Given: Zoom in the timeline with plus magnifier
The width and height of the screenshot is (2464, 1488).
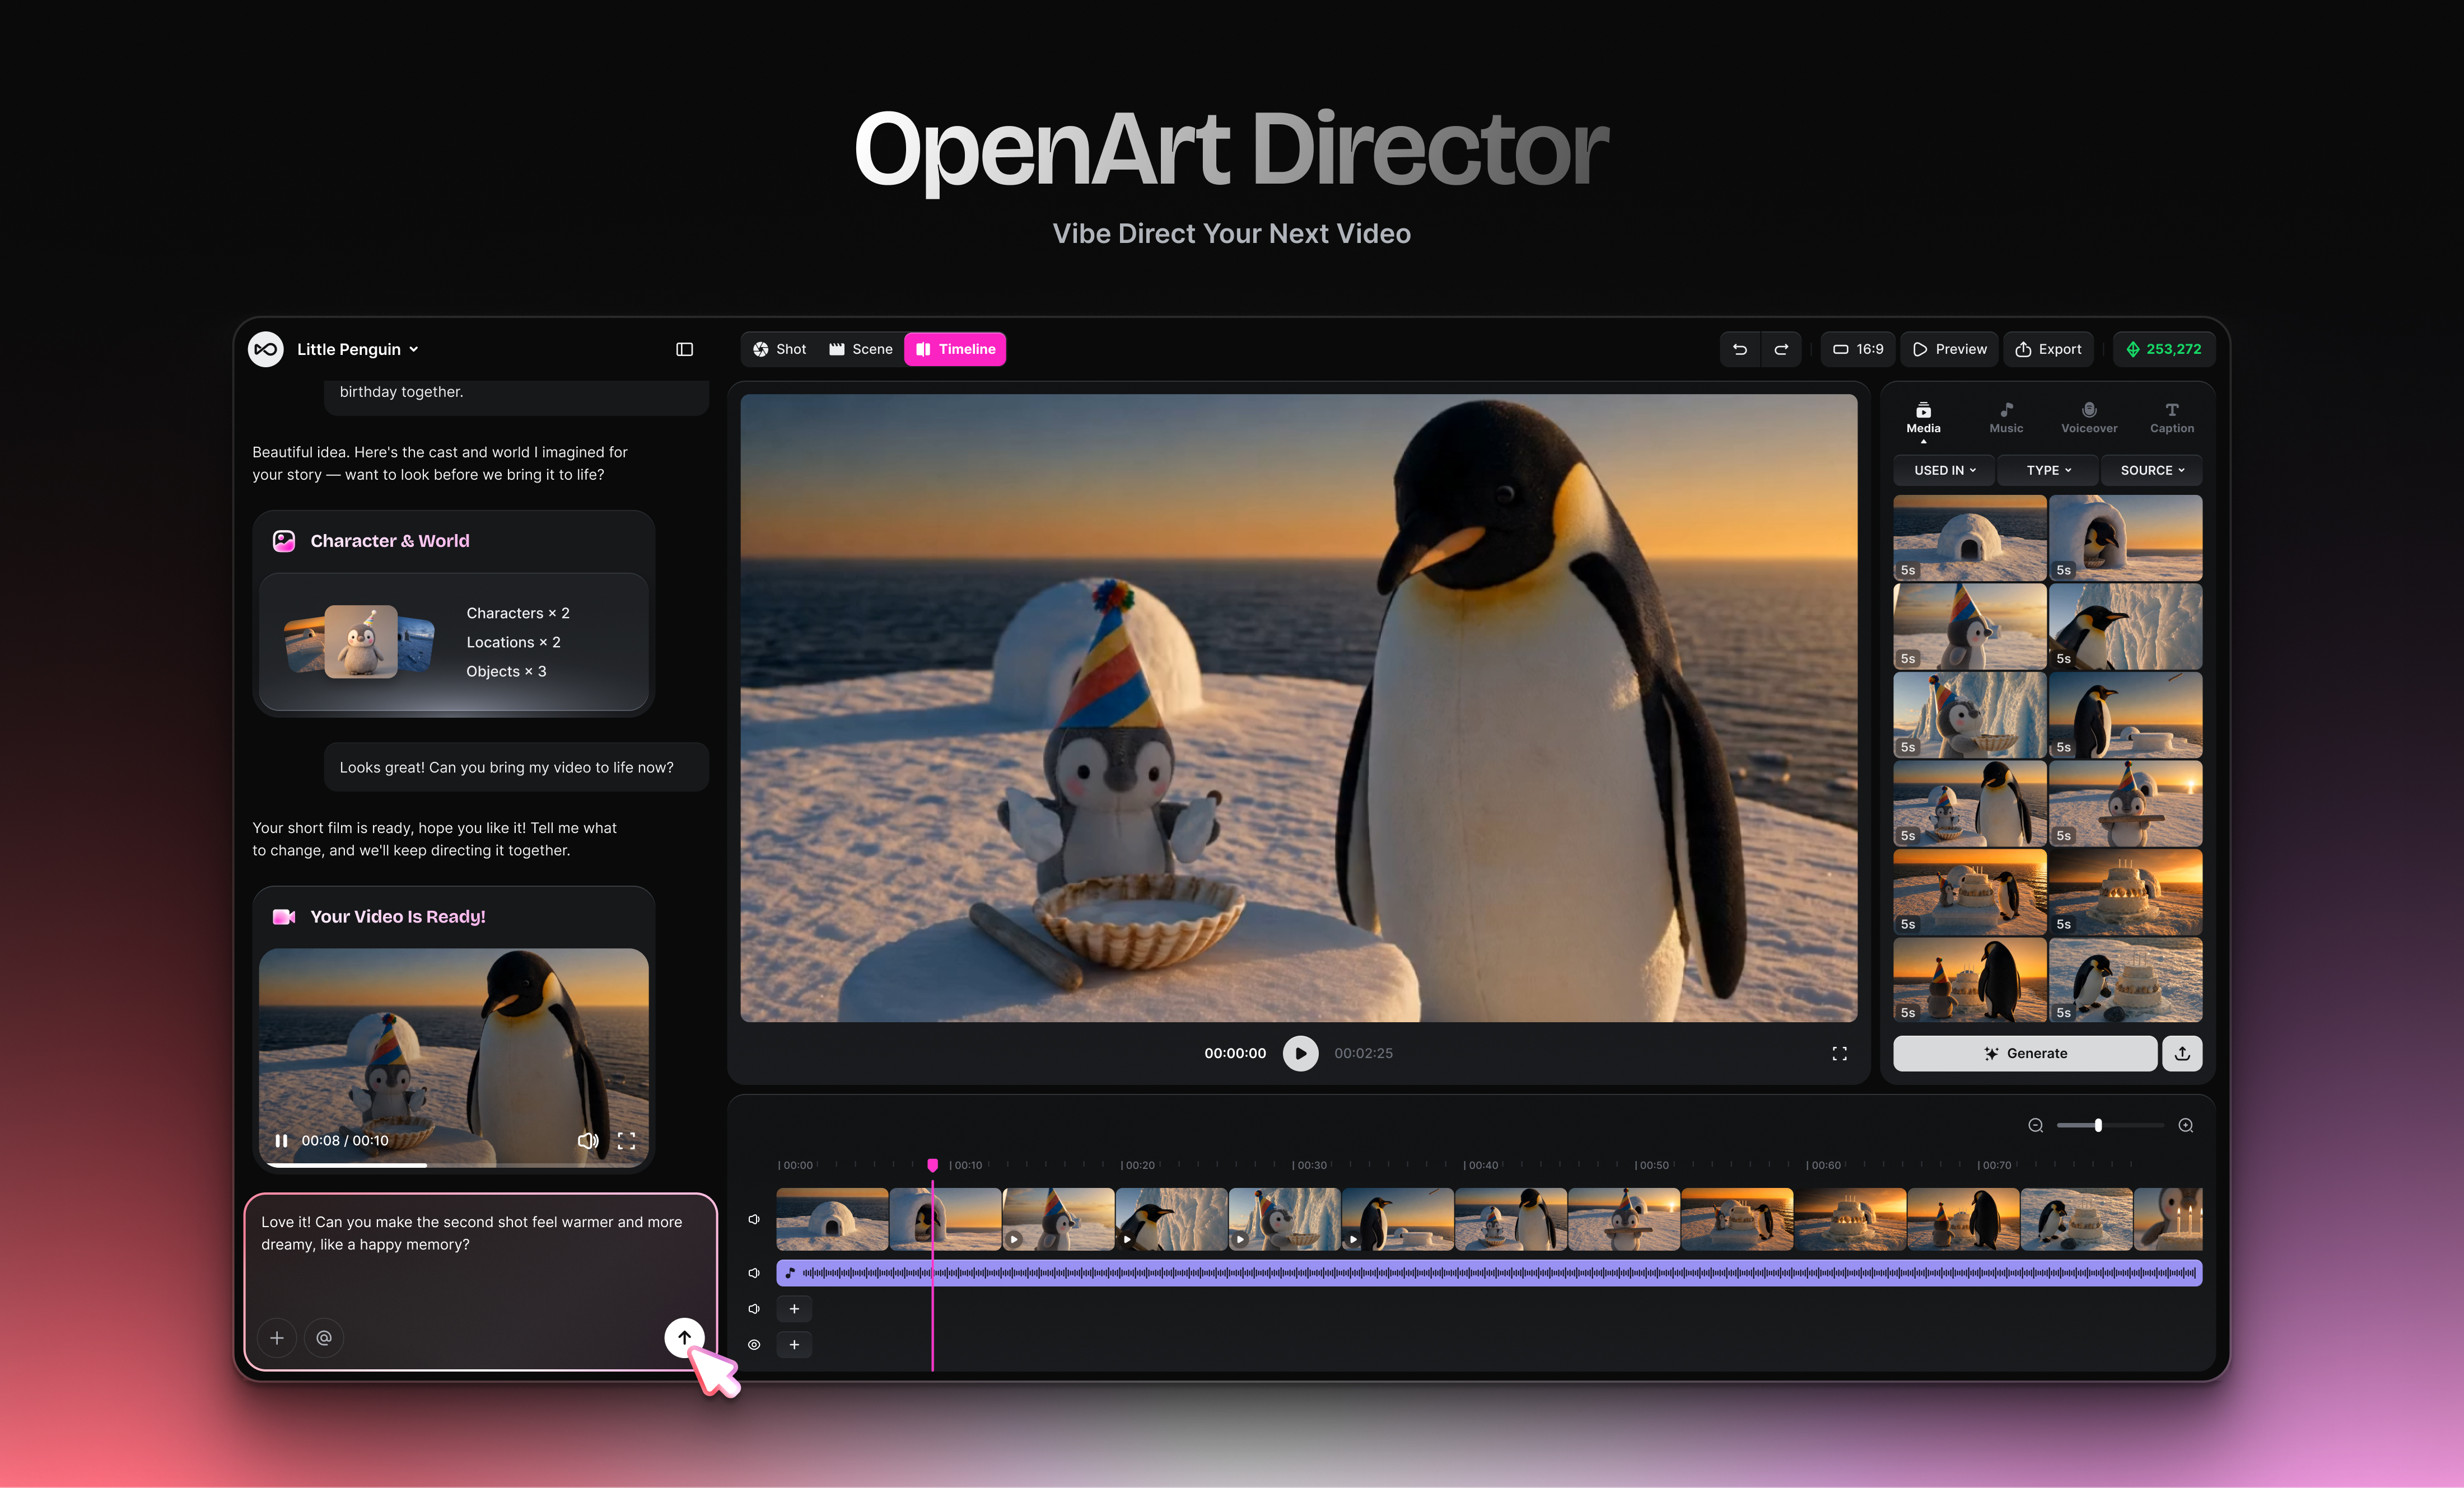Looking at the screenshot, I should [2186, 1125].
